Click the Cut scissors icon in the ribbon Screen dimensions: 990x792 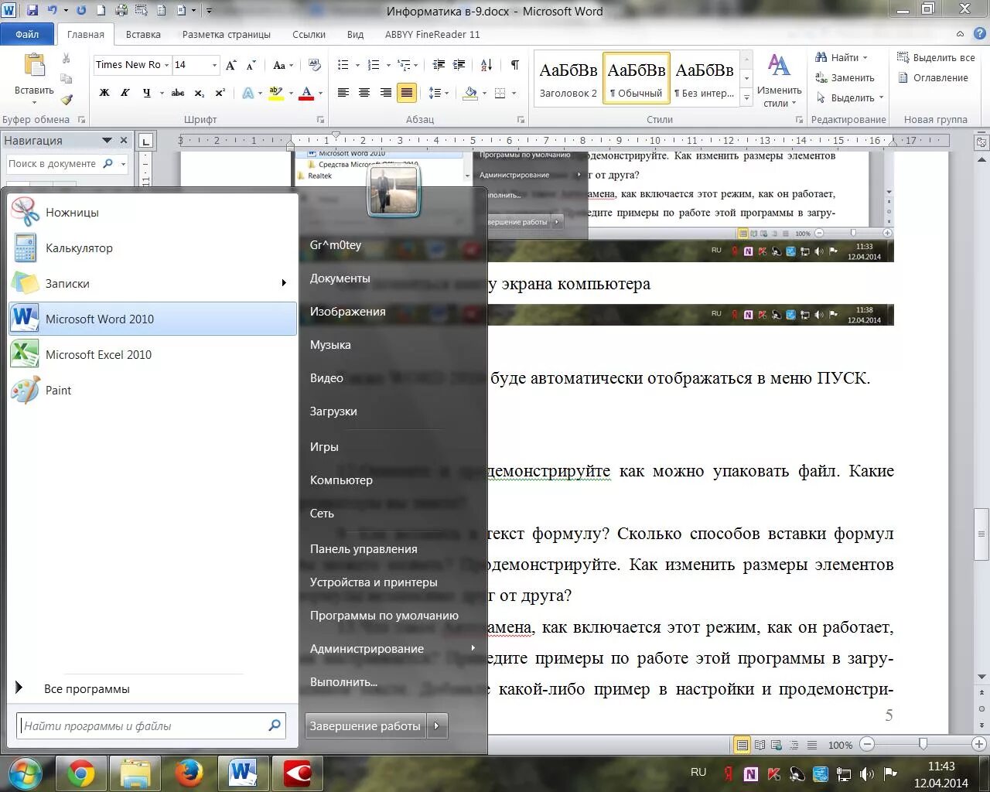click(67, 59)
